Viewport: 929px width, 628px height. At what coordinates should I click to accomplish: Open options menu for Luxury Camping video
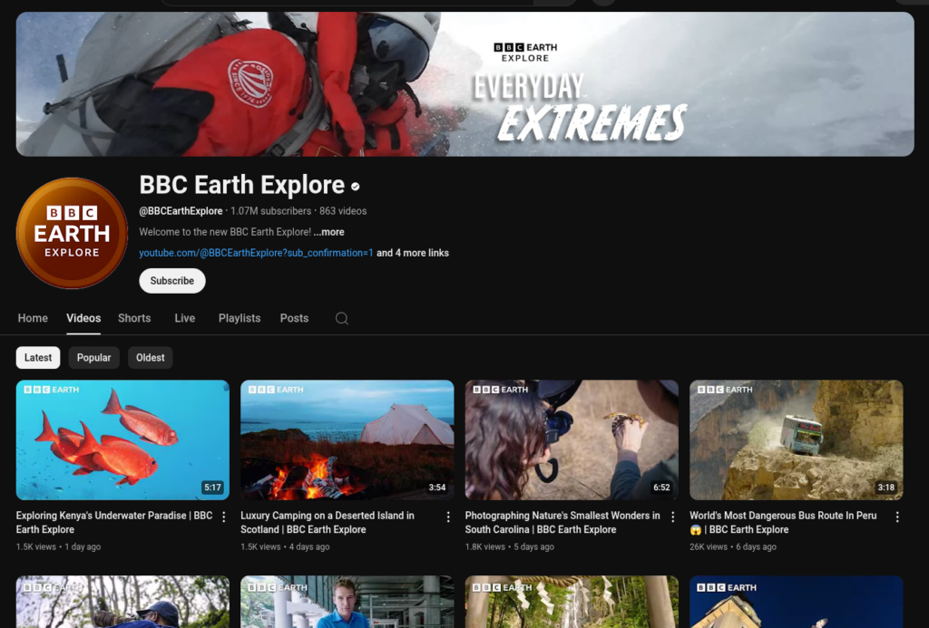click(448, 517)
